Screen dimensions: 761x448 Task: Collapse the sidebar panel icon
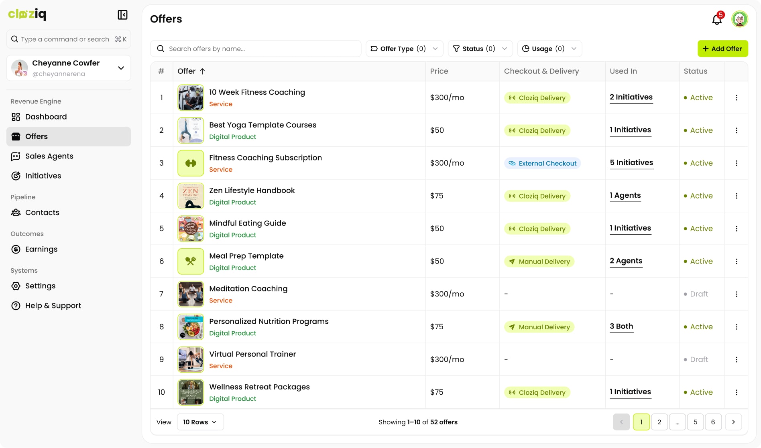[x=122, y=15]
